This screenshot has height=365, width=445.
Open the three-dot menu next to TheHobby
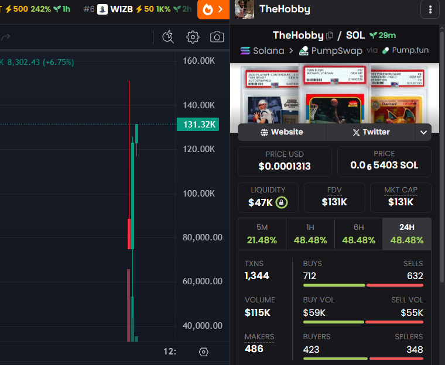[430, 9]
